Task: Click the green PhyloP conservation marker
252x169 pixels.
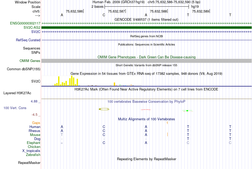Action: tap(187, 111)
